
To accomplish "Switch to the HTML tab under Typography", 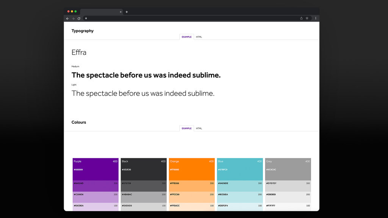I will pyautogui.click(x=198, y=37).
